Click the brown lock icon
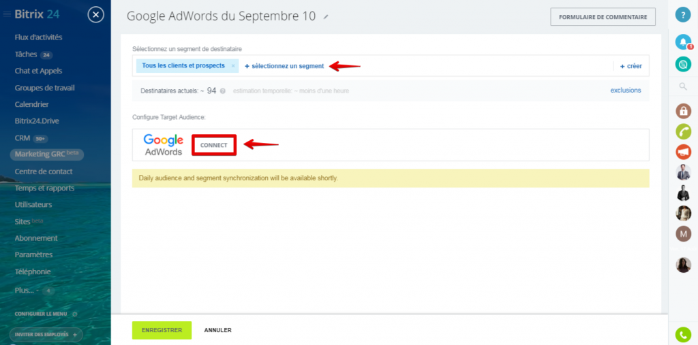The image size is (698, 345). click(683, 111)
